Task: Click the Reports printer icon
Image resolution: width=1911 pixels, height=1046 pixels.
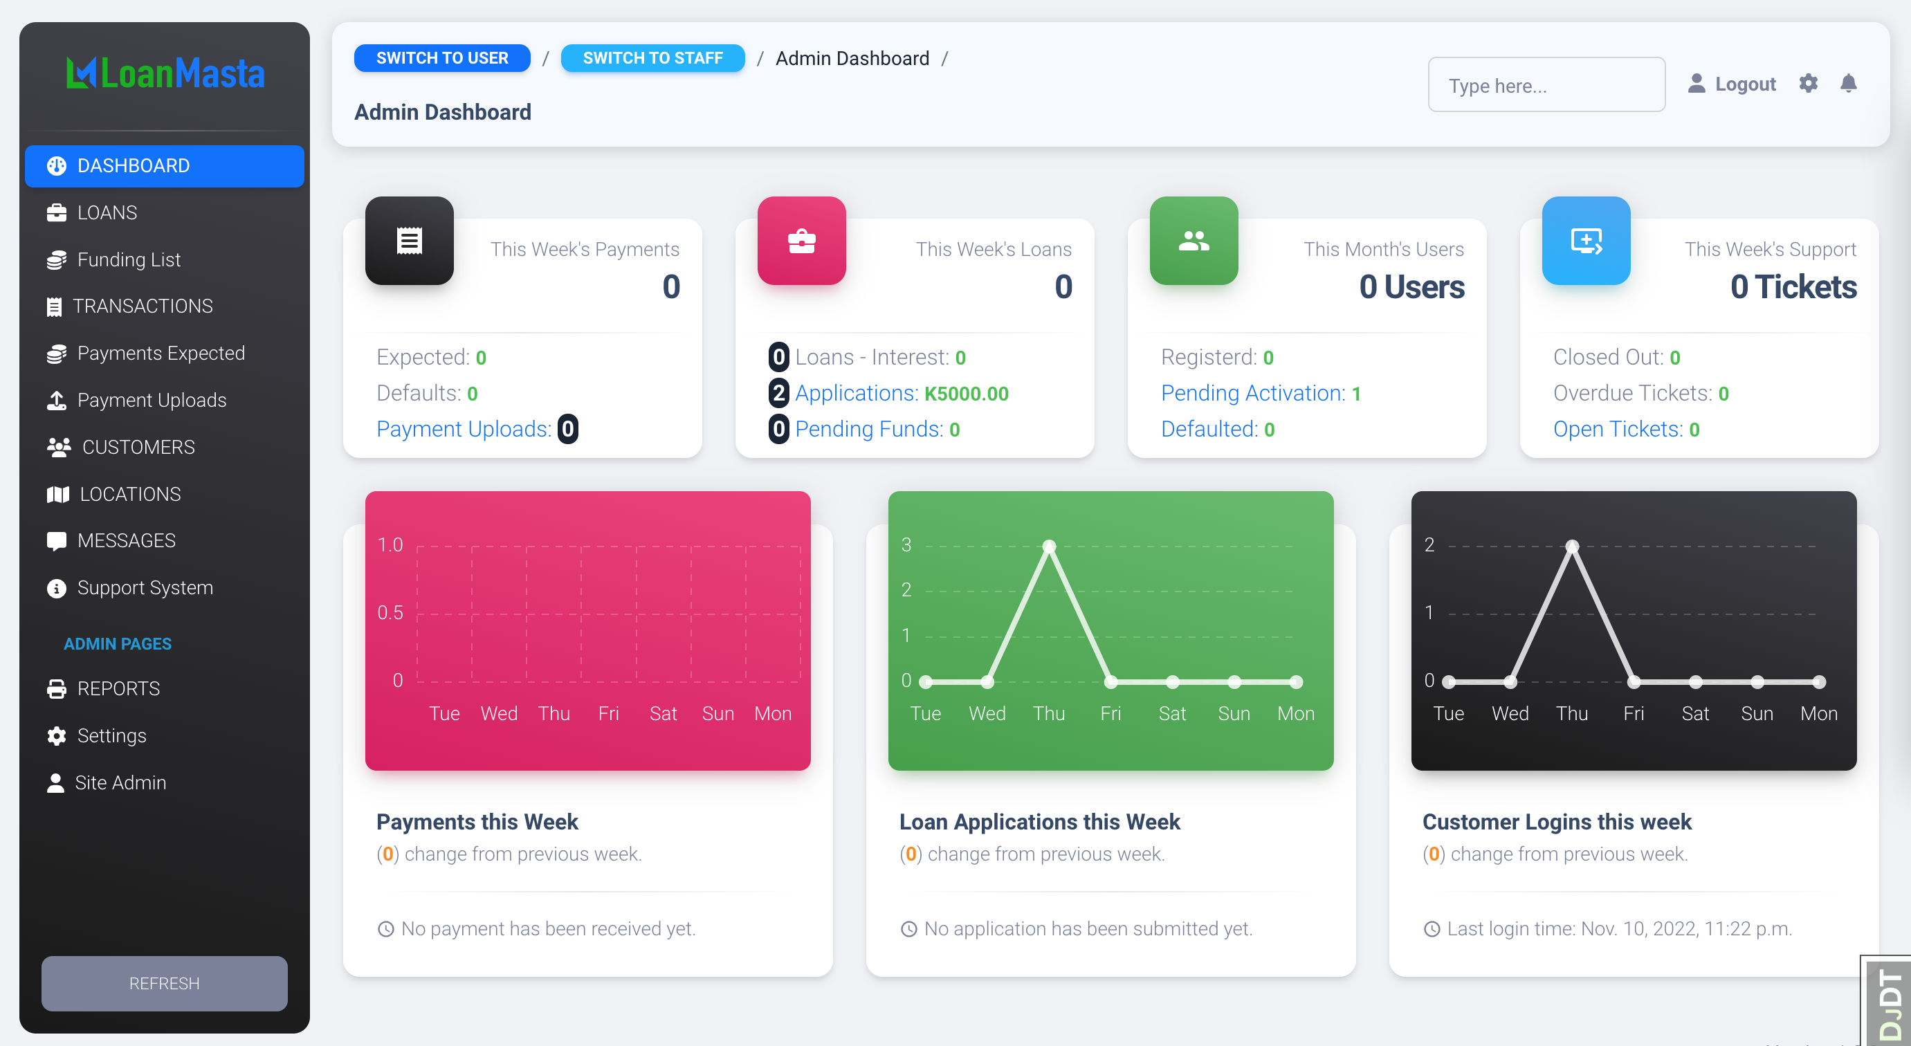Action: [56, 689]
